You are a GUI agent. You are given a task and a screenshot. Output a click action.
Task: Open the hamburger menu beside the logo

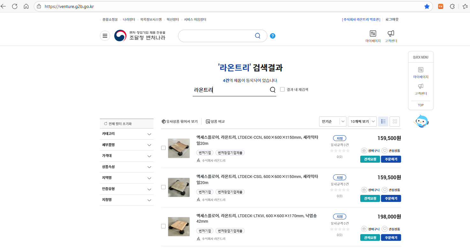pos(105,36)
